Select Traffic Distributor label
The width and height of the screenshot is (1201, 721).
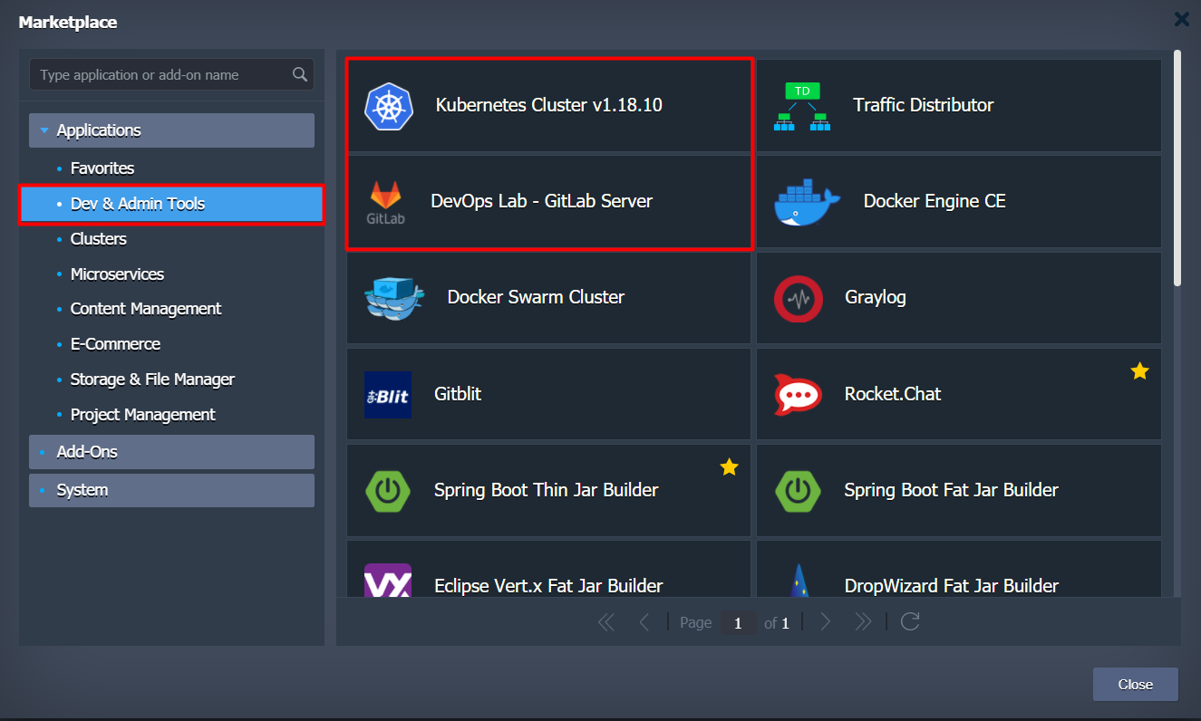coord(924,105)
